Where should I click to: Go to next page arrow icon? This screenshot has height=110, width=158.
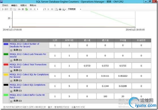[48, 9]
